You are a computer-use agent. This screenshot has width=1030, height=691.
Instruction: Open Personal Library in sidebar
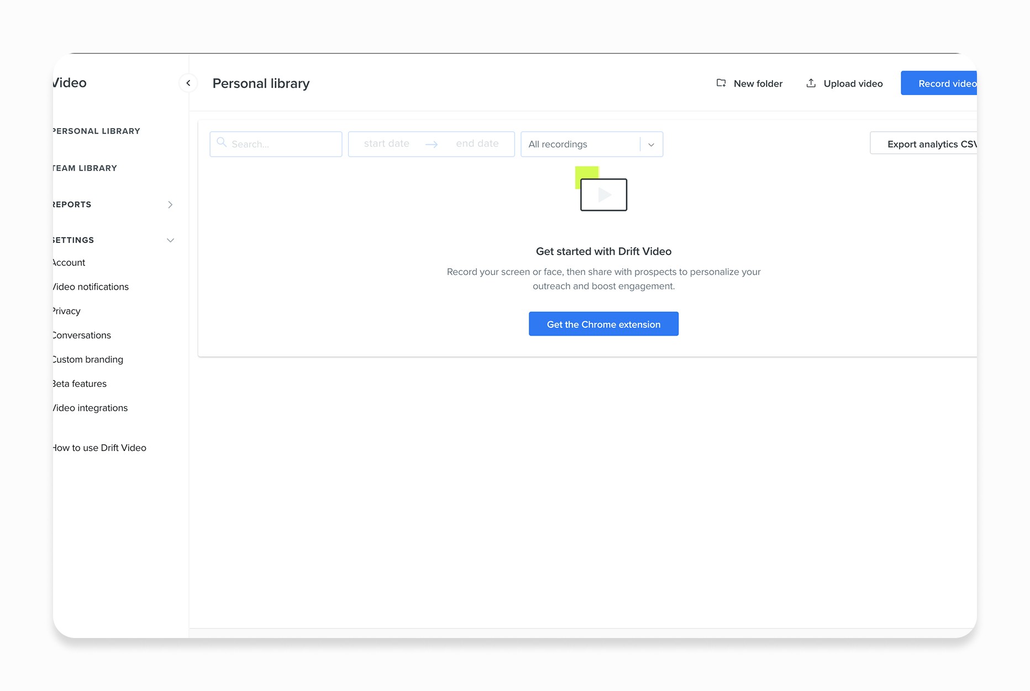[96, 131]
